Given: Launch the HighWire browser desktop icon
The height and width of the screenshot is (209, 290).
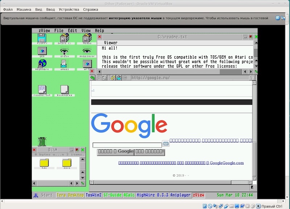Looking at the screenshot, I should (x=42, y=64).
